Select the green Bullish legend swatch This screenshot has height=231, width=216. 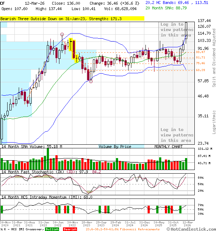[52, 229]
